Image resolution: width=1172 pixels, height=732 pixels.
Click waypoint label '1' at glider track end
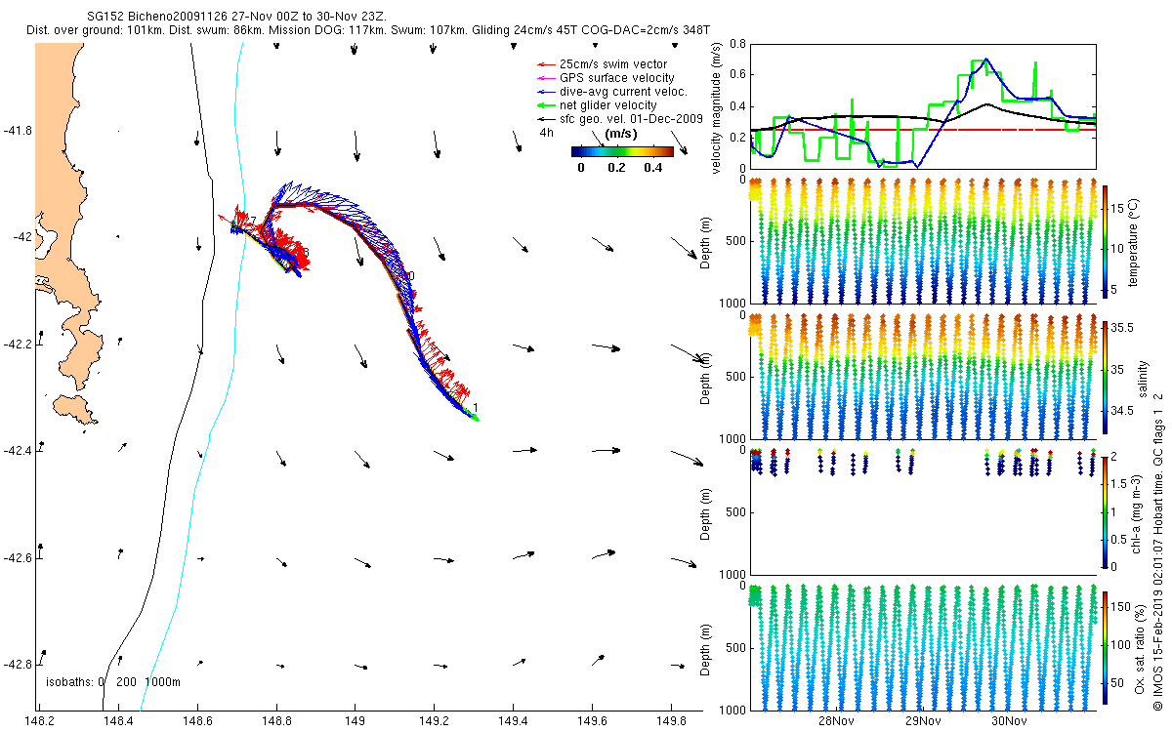475,408
